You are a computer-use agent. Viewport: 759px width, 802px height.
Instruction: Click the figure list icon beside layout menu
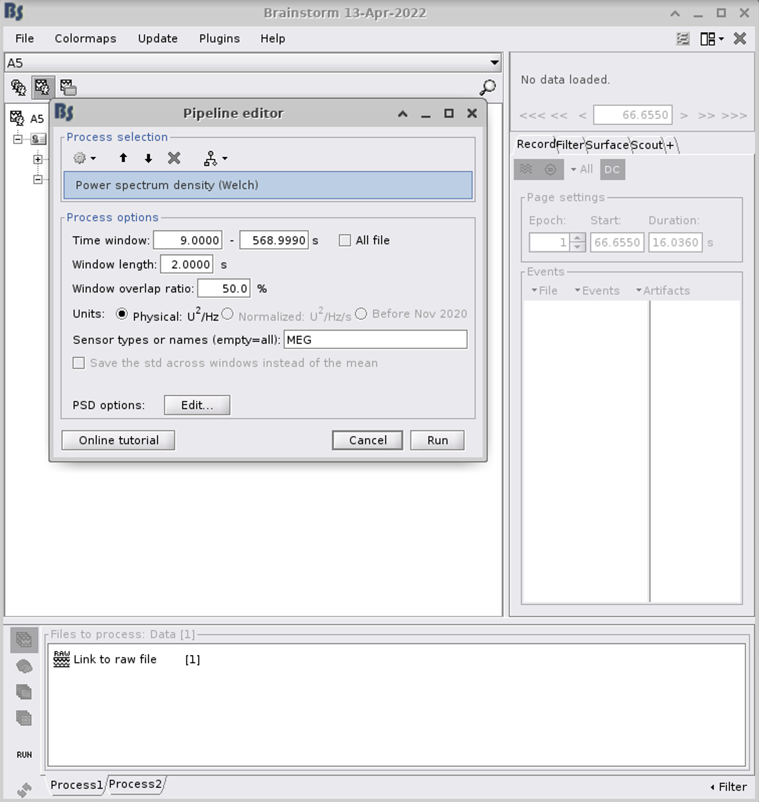point(683,39)
